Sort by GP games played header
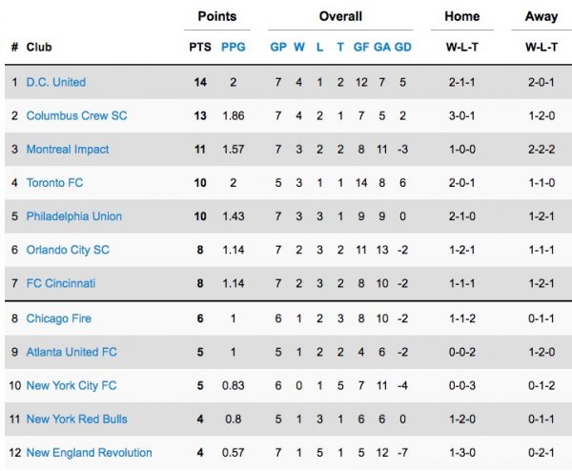The width and height of the screenshot is (572, 471). pyautogui.click(x=278, y=47)
